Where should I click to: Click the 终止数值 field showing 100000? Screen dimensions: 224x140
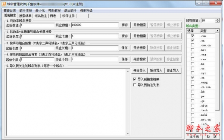click(x=95, y=25)
